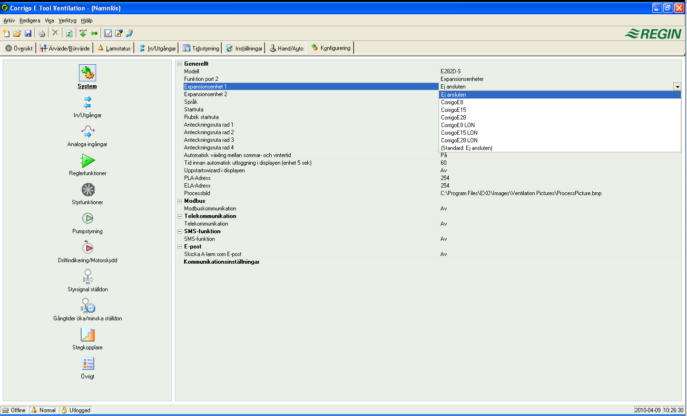Click the delete X toolbar icon
Image resolution: width=687 pixels, height=416 pixels.
(x=55, y=33)
